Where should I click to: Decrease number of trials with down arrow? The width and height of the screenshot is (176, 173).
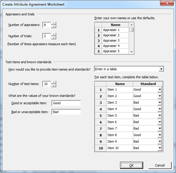[54, 38]
